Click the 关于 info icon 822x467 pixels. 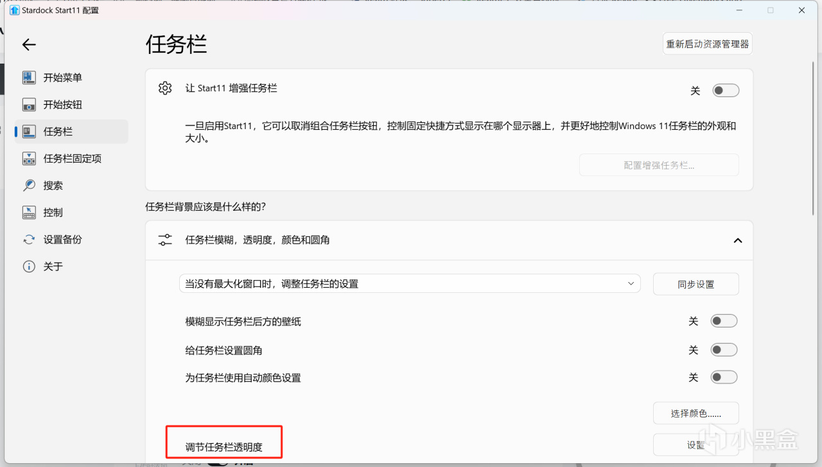[29, 267]
